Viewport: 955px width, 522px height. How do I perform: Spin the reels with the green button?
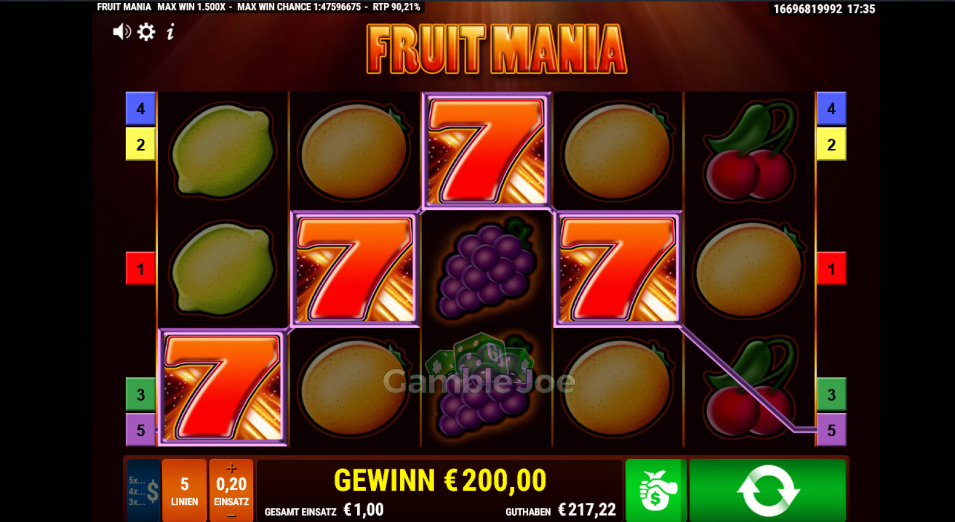click(x=767, y=490)
